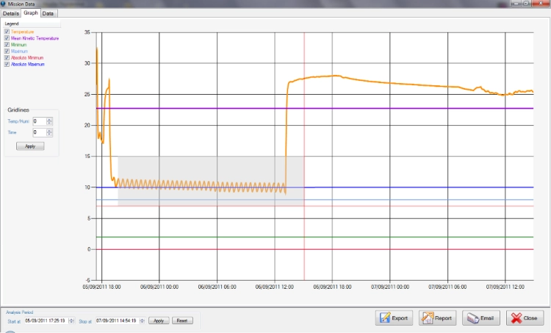Image resolution: width=551 pixels, height=333 pixels.
Task: Uncheck Mean Kinetic Temperature series
Action: click(x=7, y=38)
